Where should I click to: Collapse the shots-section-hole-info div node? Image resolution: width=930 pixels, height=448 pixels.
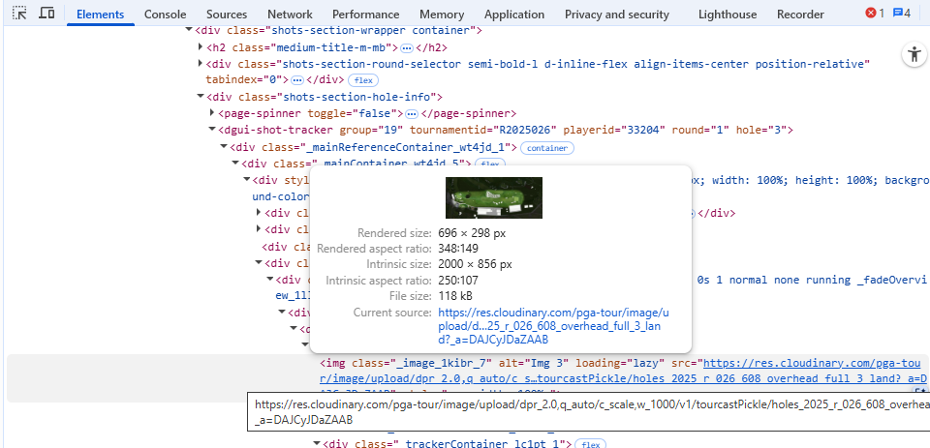pyautogui.click(x=201, y=97)
